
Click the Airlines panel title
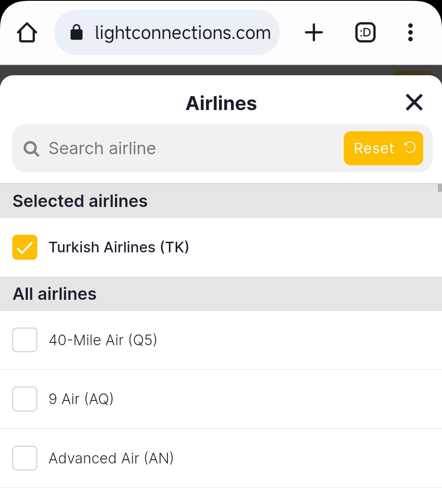(x=221, y=103)
